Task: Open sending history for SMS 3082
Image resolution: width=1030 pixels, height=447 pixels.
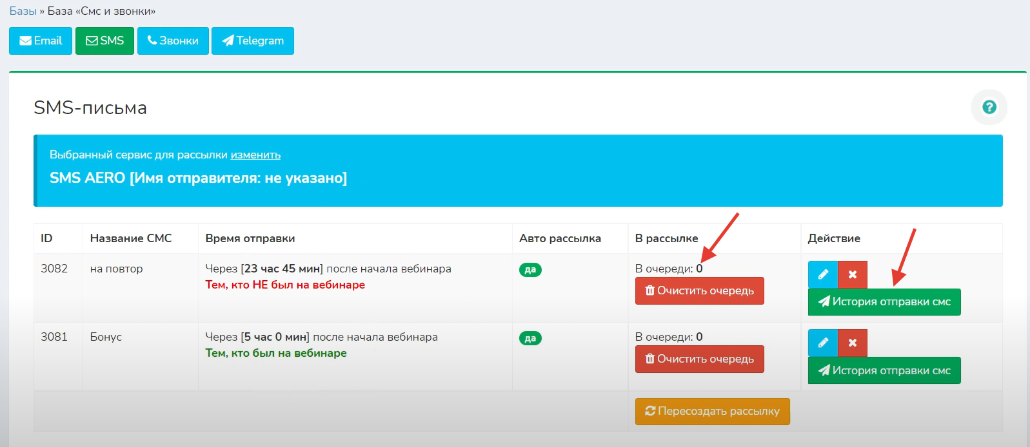Action: pyautogui.click(x=884, y=302)
